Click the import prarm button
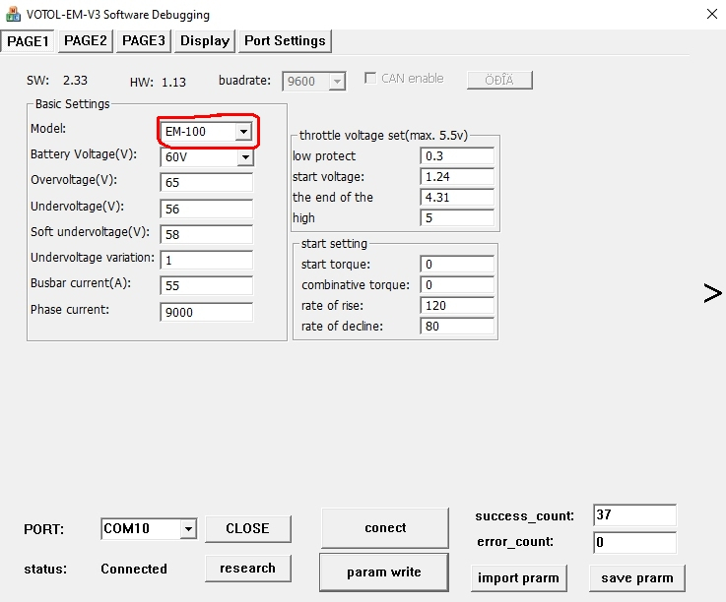726x602 pixels. [x=518, y=577]
